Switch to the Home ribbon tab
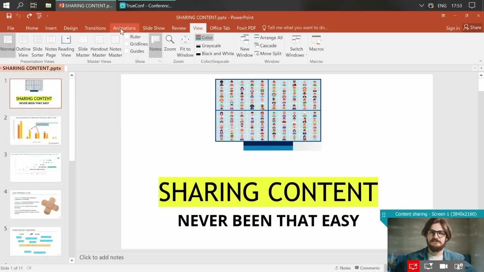Screen dimensions: 484x272 click(x=32, y=28)
